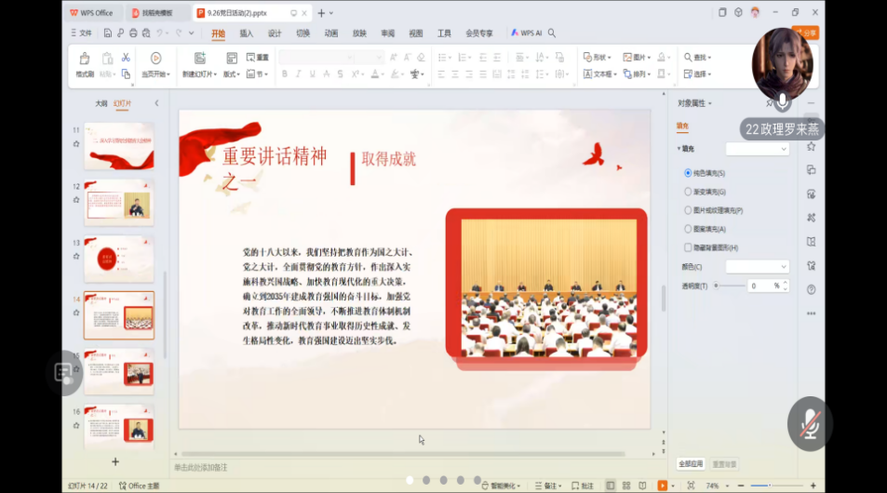Click the help question mark icon in right sidebar

click(x=812, y=290)
